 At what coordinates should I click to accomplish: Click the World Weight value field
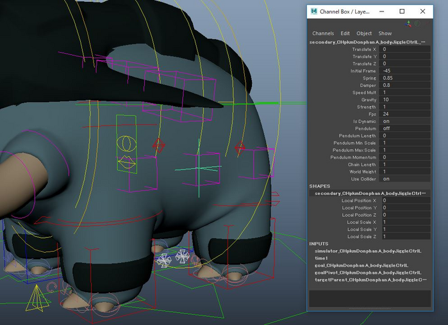coord(404,171)
